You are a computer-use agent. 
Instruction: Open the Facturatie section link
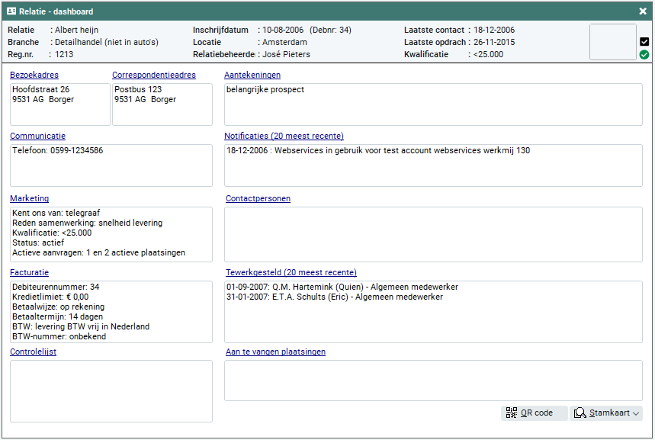[x=30, y=272]
